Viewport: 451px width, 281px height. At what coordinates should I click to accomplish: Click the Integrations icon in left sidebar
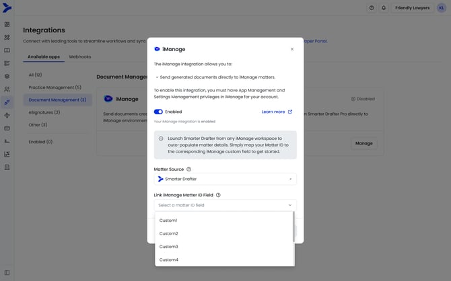click(x=7, y=102)
